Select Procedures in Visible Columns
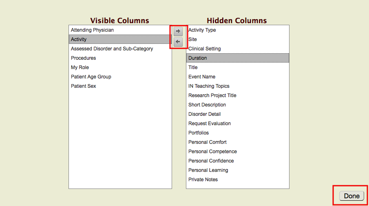Viewport: 369px width, 206px height. [x=120, y=58]
